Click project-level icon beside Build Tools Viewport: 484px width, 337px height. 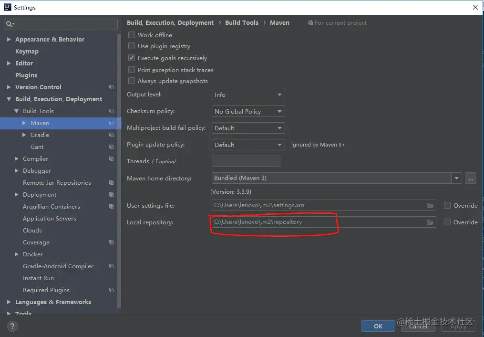pos(112,111)
